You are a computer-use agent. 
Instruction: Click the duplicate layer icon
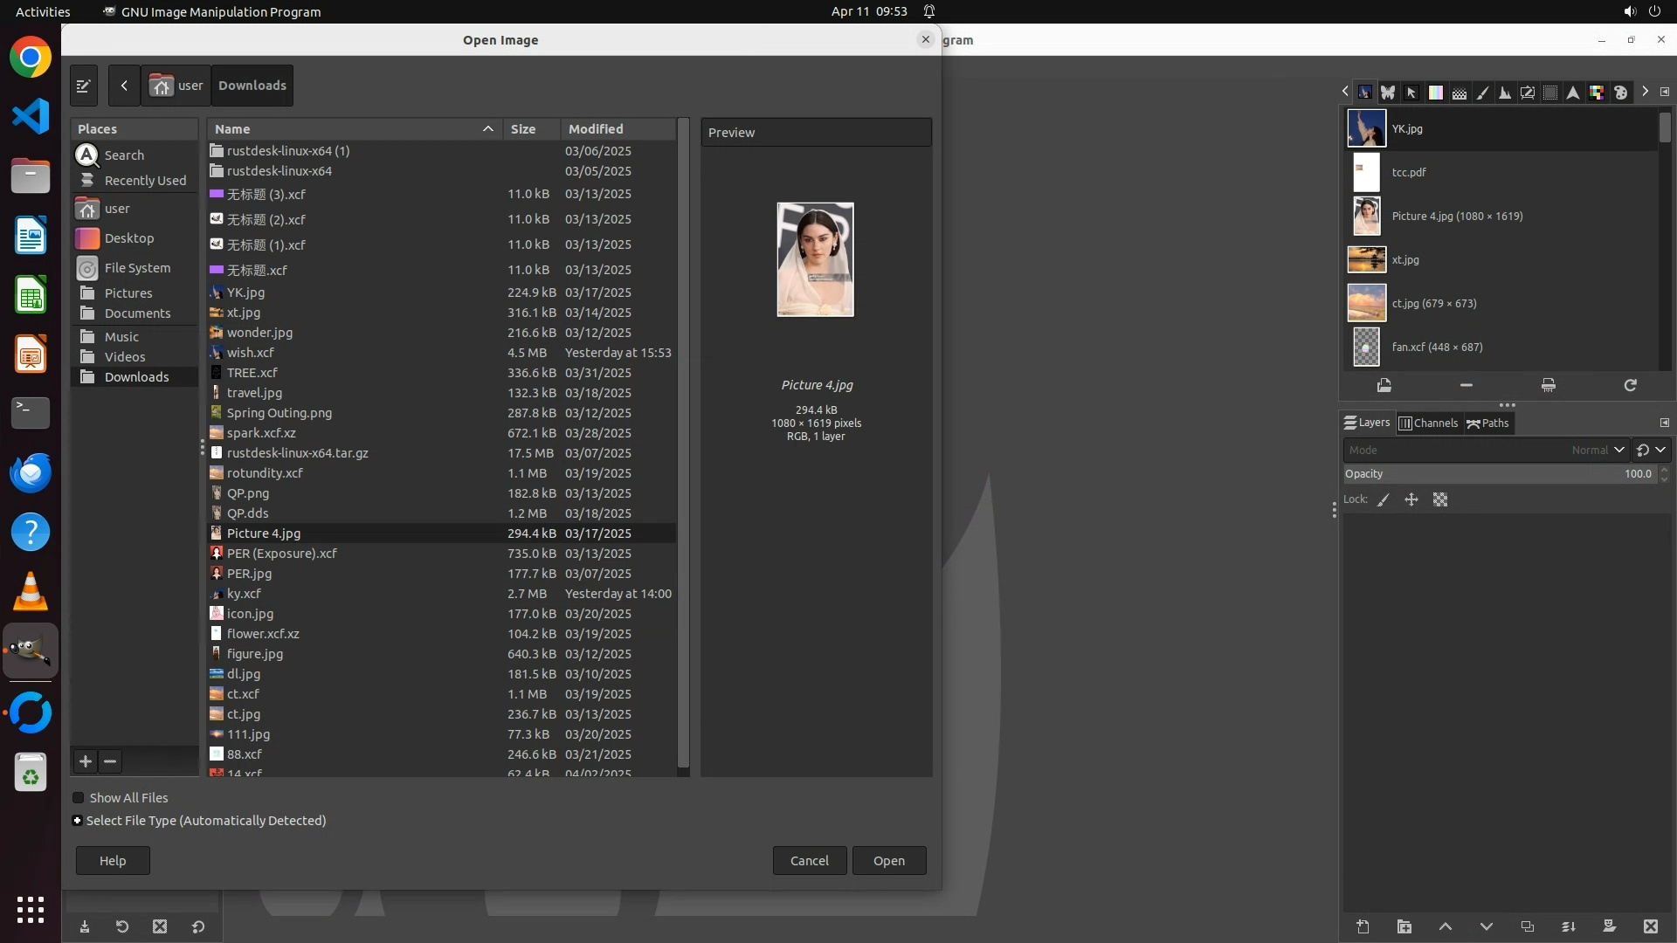point(1527,927)
